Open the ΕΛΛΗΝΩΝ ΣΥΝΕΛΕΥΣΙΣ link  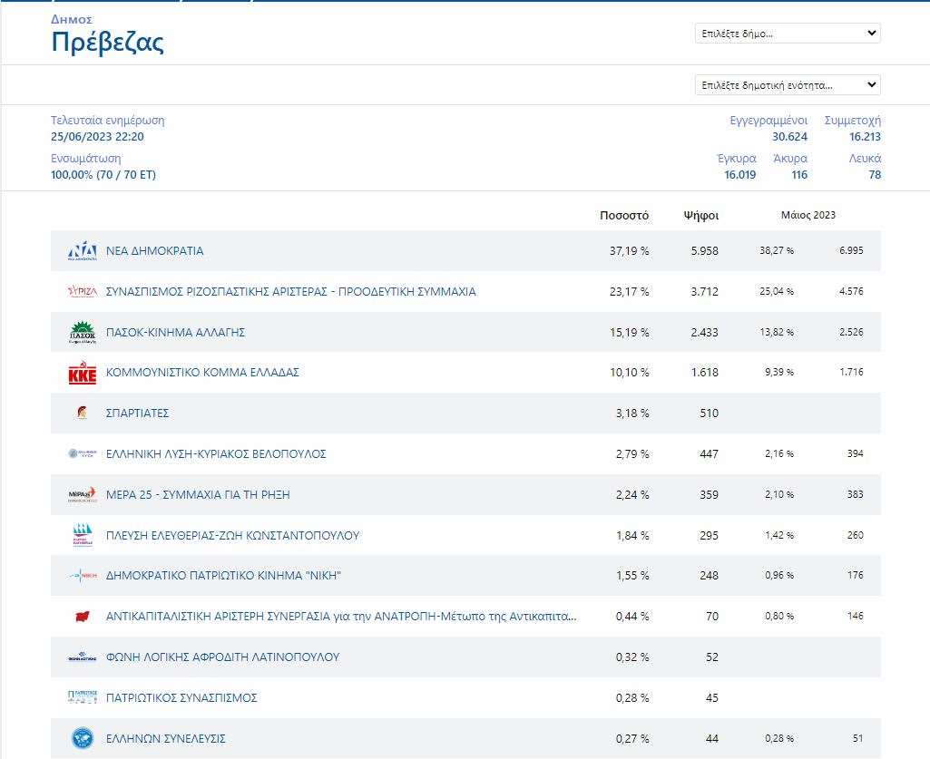(166, 738)
